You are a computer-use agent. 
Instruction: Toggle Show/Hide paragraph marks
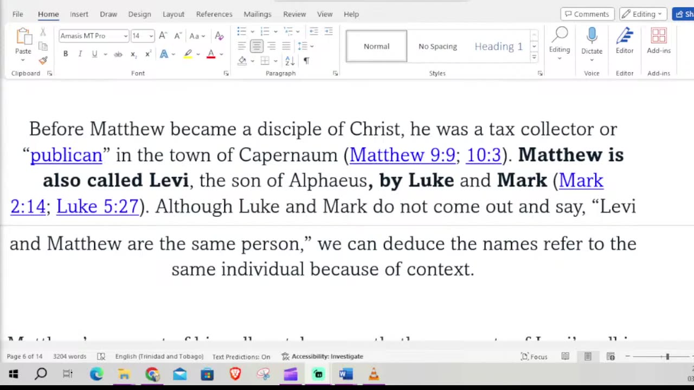click(x=306, y=61)
